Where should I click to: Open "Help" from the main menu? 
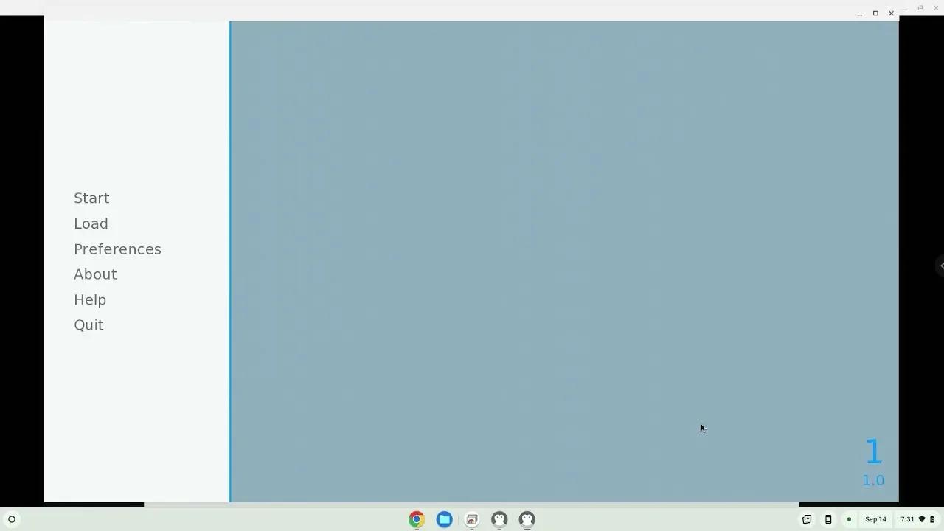[x=90, y=299]
